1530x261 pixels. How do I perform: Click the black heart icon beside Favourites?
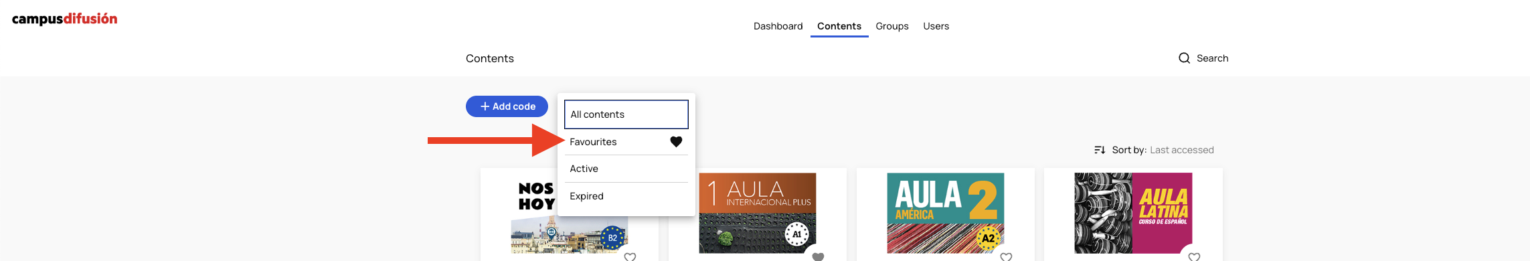tap(676, 142)
